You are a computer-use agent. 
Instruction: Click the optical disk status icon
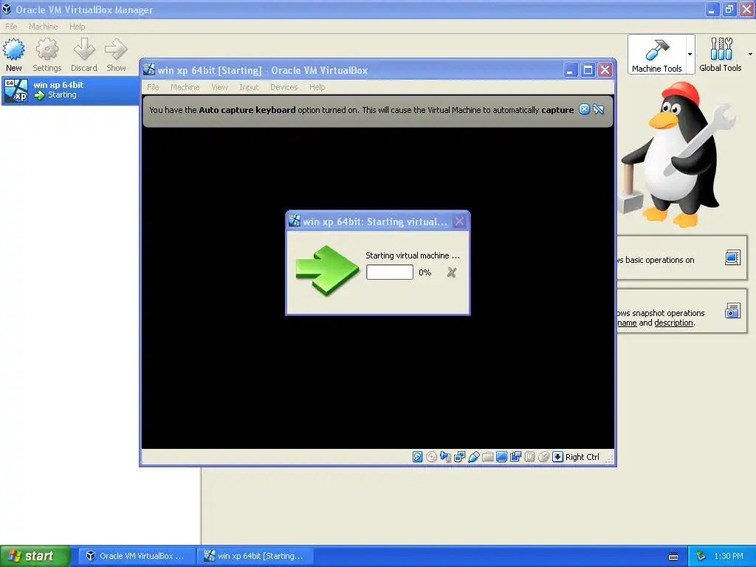tap(431, 456)
